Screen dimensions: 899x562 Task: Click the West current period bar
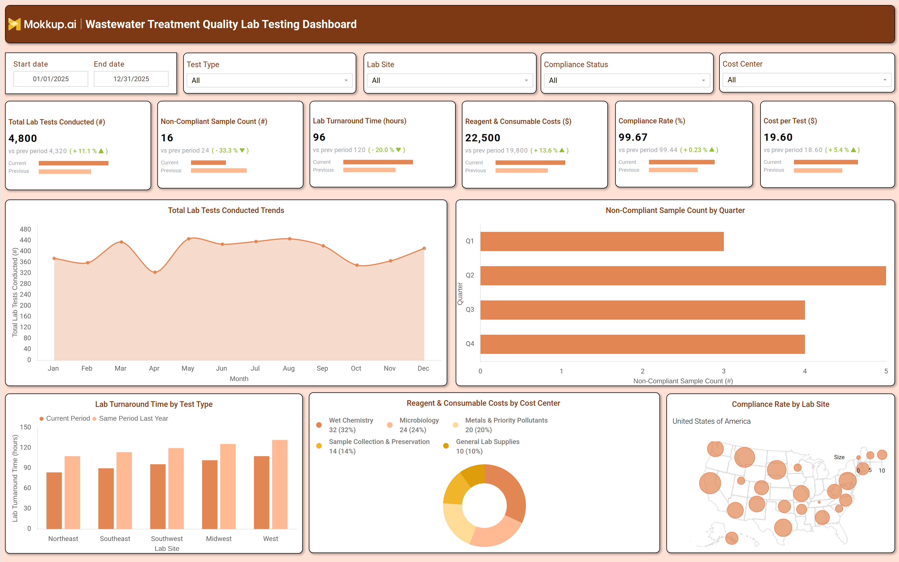[262, 493]
